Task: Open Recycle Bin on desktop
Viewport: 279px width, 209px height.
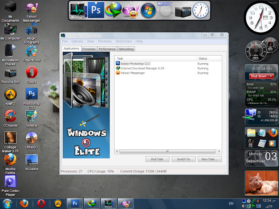Action: click(x=10, y=77)
